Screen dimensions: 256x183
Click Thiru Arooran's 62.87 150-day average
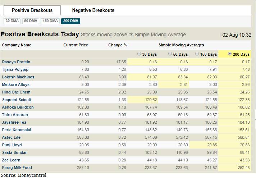pyautogui.click(x=212, y=115)
